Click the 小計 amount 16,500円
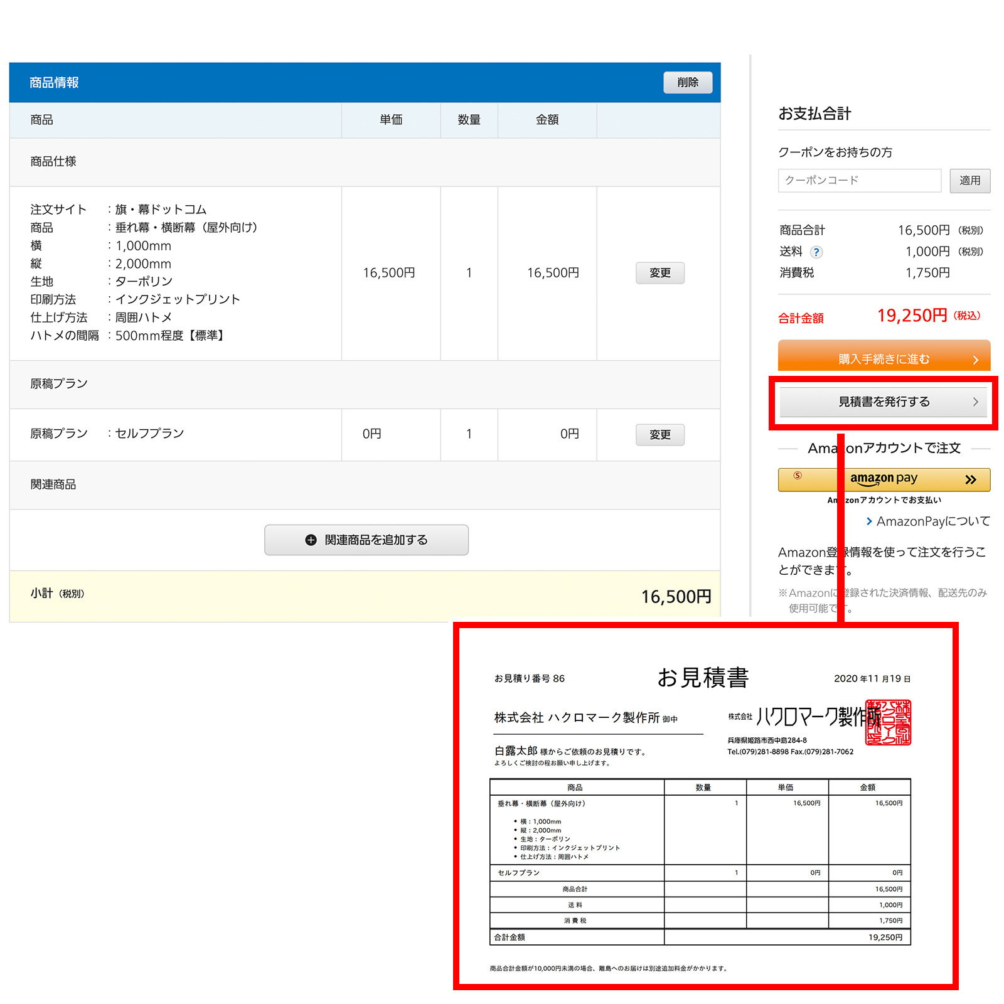 click(x=675, y=597)
